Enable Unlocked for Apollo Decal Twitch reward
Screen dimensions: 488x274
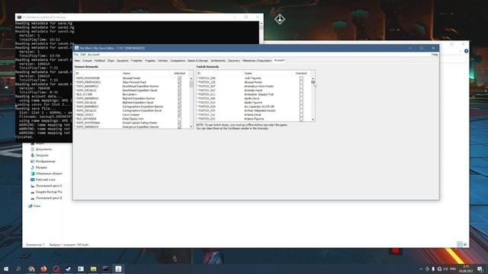(x=301, y=98)
